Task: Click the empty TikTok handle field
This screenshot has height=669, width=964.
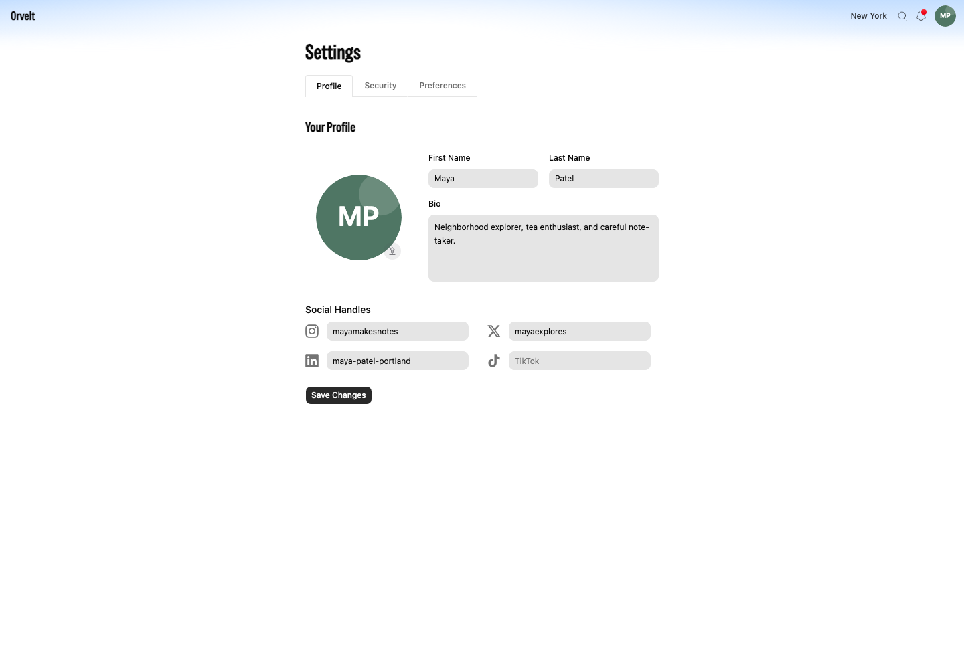Action: point(580,361)
